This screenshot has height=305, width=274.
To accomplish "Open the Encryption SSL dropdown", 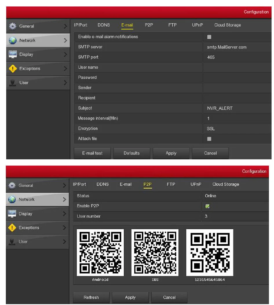I will (237, 129).
